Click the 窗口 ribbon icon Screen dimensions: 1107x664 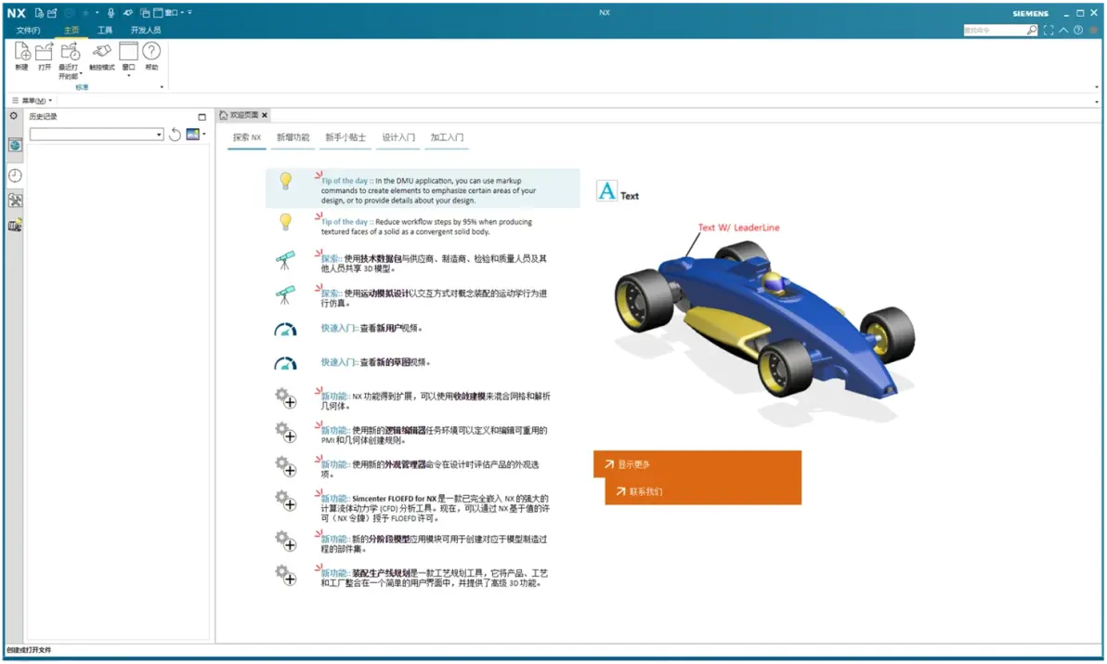(128, 51)
